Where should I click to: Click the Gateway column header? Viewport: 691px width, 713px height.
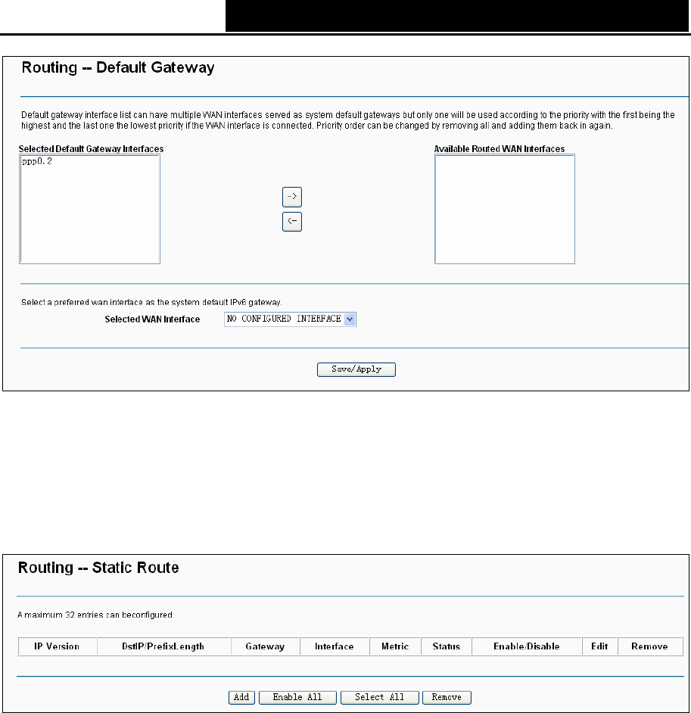(265, 646)
